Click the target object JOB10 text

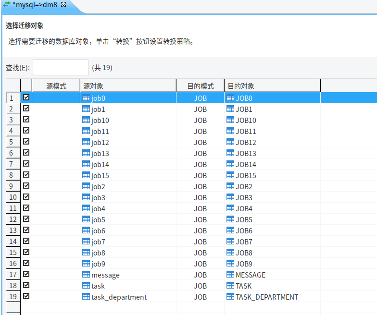(246, 120)
